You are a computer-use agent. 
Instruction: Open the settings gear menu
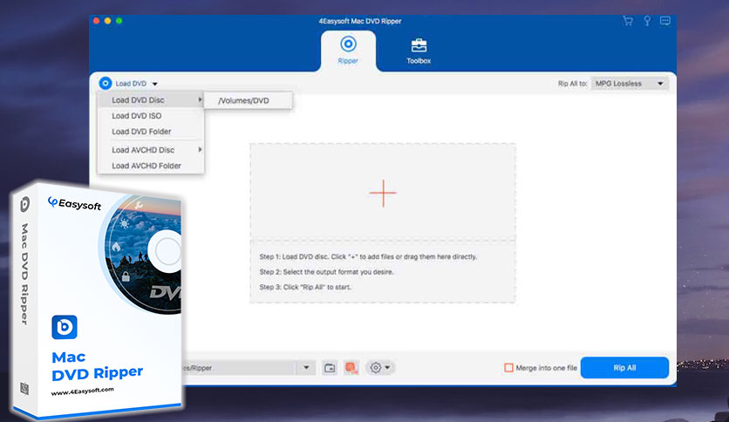click(x=379, y=368)
